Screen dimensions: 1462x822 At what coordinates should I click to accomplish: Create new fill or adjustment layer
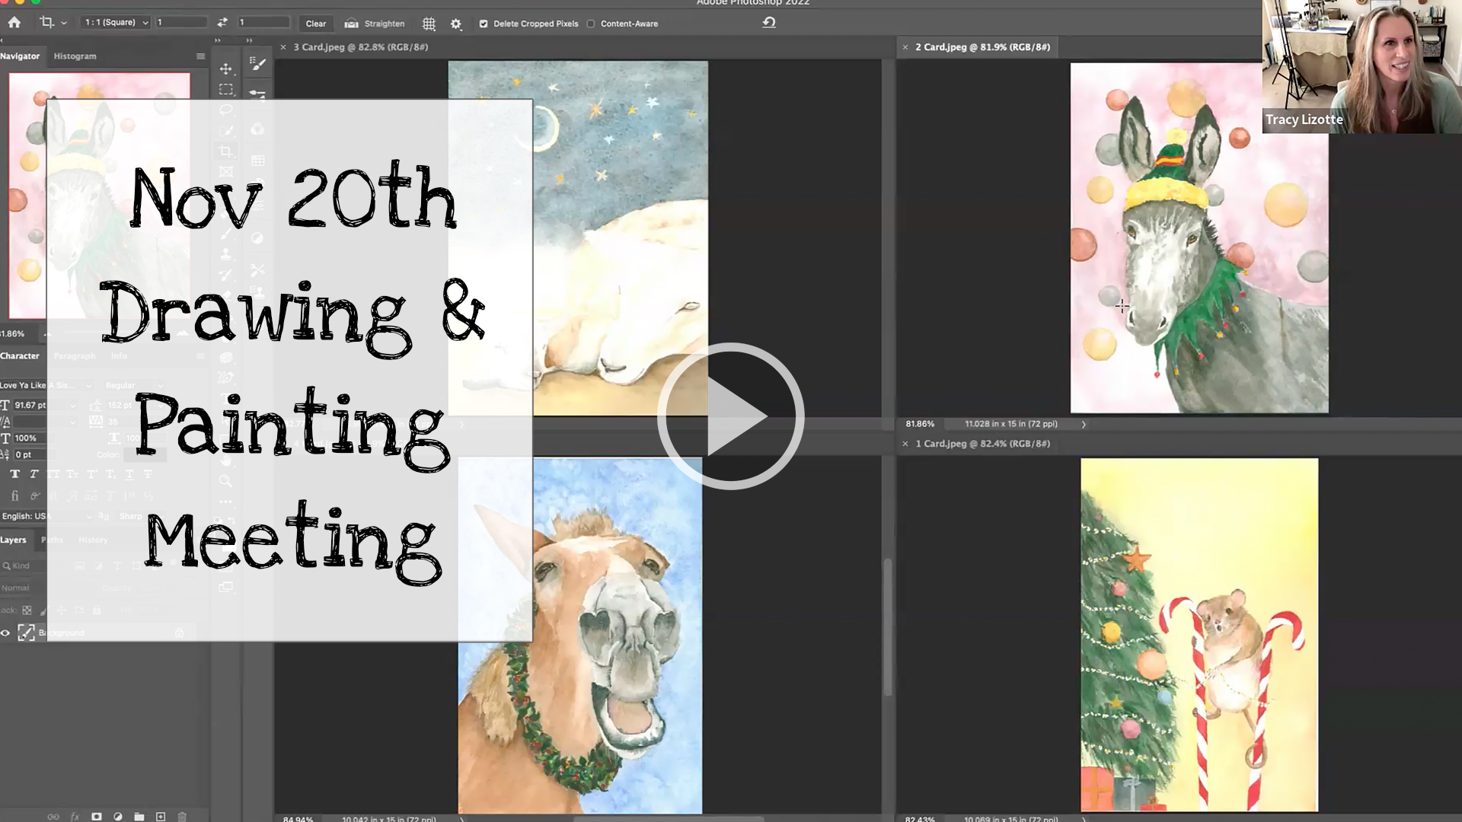pyautogui.click(x=118, y=817)
